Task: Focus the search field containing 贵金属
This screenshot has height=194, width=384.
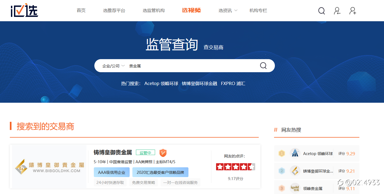Action: (x=191, y=66)
